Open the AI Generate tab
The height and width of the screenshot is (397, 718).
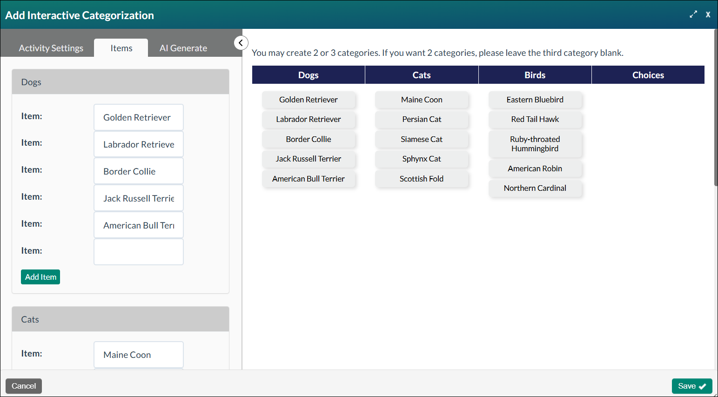point(183,47)
